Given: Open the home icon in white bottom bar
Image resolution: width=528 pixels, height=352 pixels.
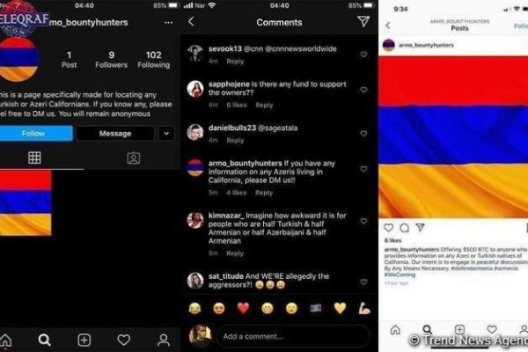Looking at the screenshot, I should tap(395, 329).
